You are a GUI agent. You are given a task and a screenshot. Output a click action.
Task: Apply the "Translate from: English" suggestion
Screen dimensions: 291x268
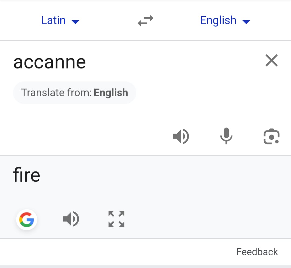(74, 93)
